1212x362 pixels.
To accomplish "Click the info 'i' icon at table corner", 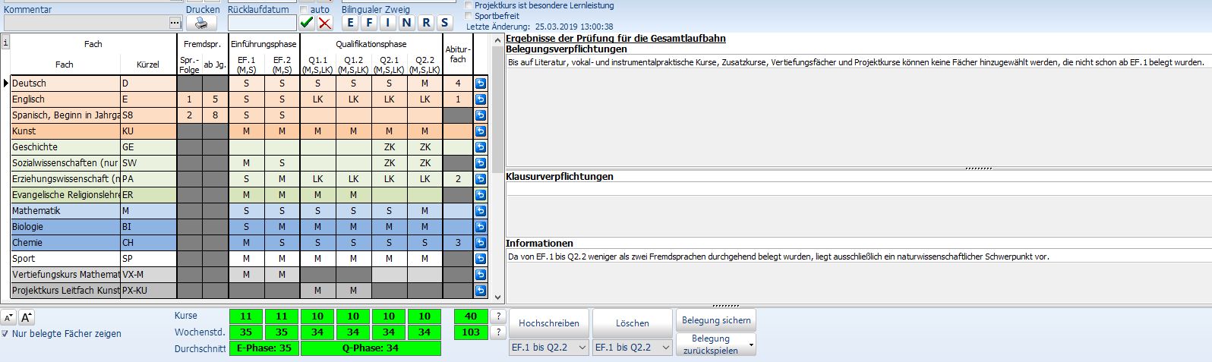I will pos(5,42).
